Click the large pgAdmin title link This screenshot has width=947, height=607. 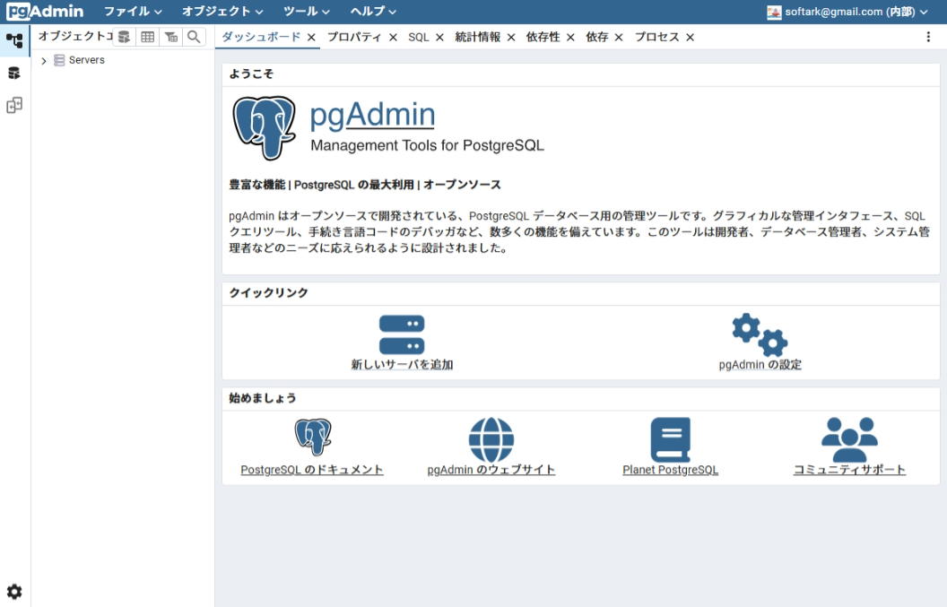(x=372, y=115)
